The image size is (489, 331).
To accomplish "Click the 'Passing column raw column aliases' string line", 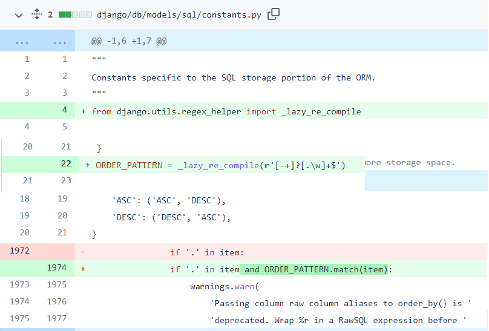I will 341,304.
